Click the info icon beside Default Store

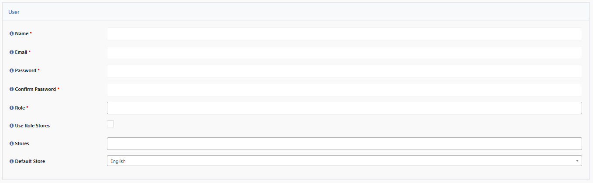12,161
